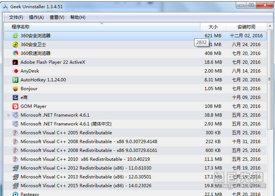
Task: Click the 8.31 MB size value
Action: tap(213, 80)
